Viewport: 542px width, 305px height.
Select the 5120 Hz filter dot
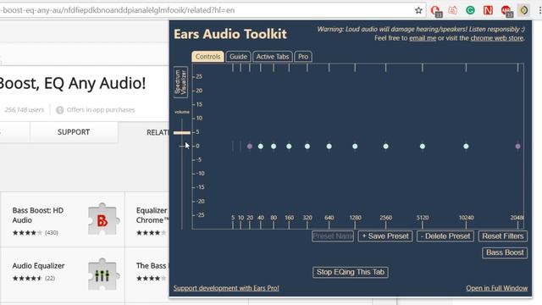(x=423, y=147)
